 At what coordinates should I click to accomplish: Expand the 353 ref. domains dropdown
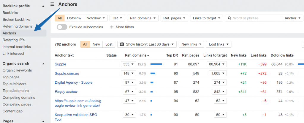click(128, 64)
